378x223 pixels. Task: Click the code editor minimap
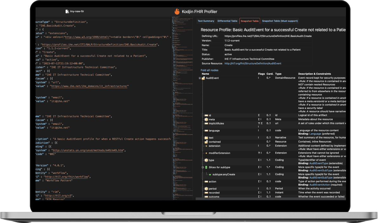click(x=182, y=108)
